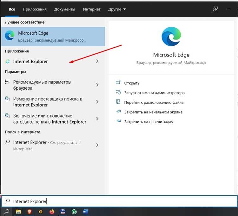Launch Brave browser from the taskbar
Image resolution: width=238 pixels, height=216 pixels.
pyautogui.click(x=30, y=211)
